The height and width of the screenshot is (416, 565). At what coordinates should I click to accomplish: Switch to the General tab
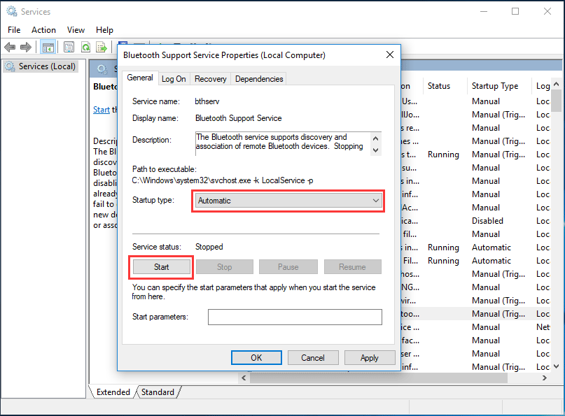(x=140, y=78)
